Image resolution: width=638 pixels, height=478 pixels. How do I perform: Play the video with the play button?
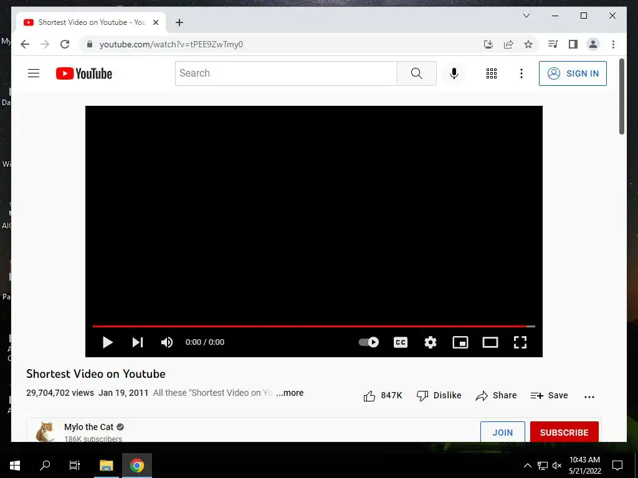(107, 342)
